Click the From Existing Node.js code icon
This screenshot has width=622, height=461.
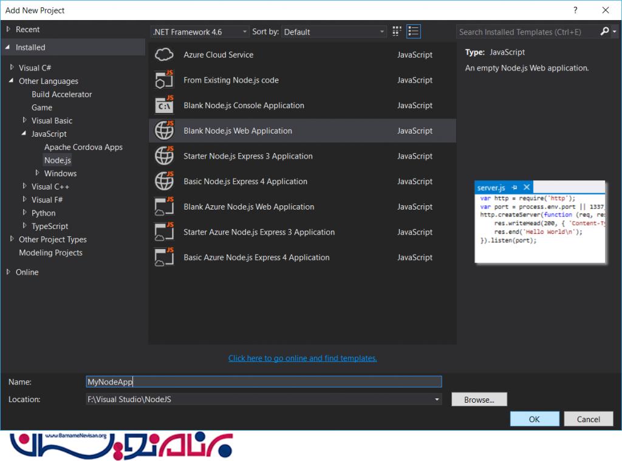(x=164, y=80)
